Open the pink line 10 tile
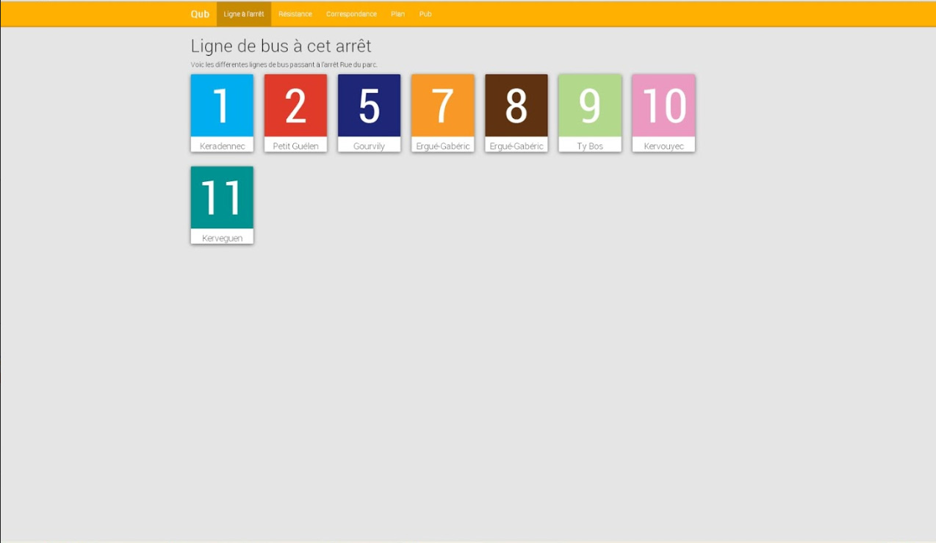 coord(663,106)
